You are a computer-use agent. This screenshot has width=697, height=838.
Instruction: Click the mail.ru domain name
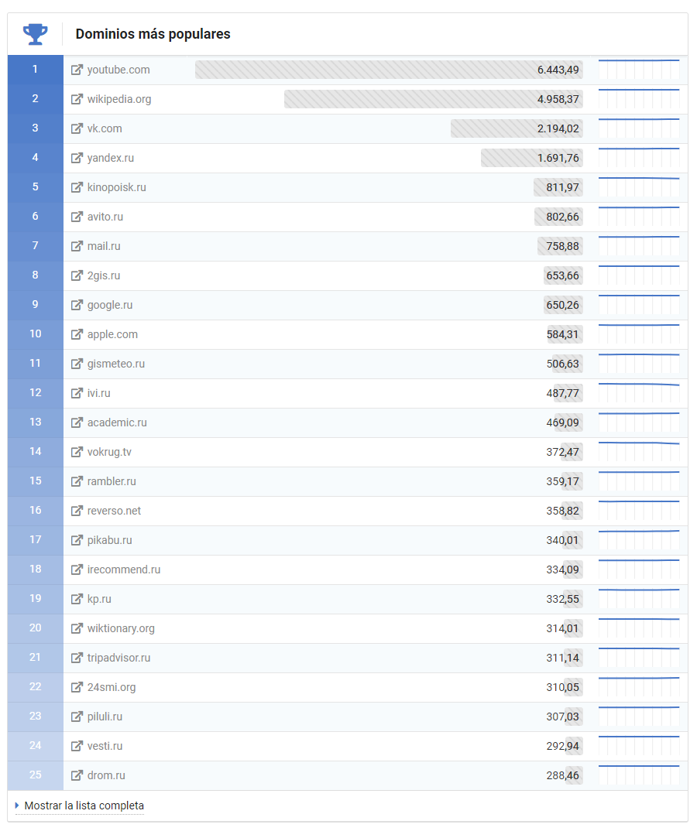tap(104, 246)
